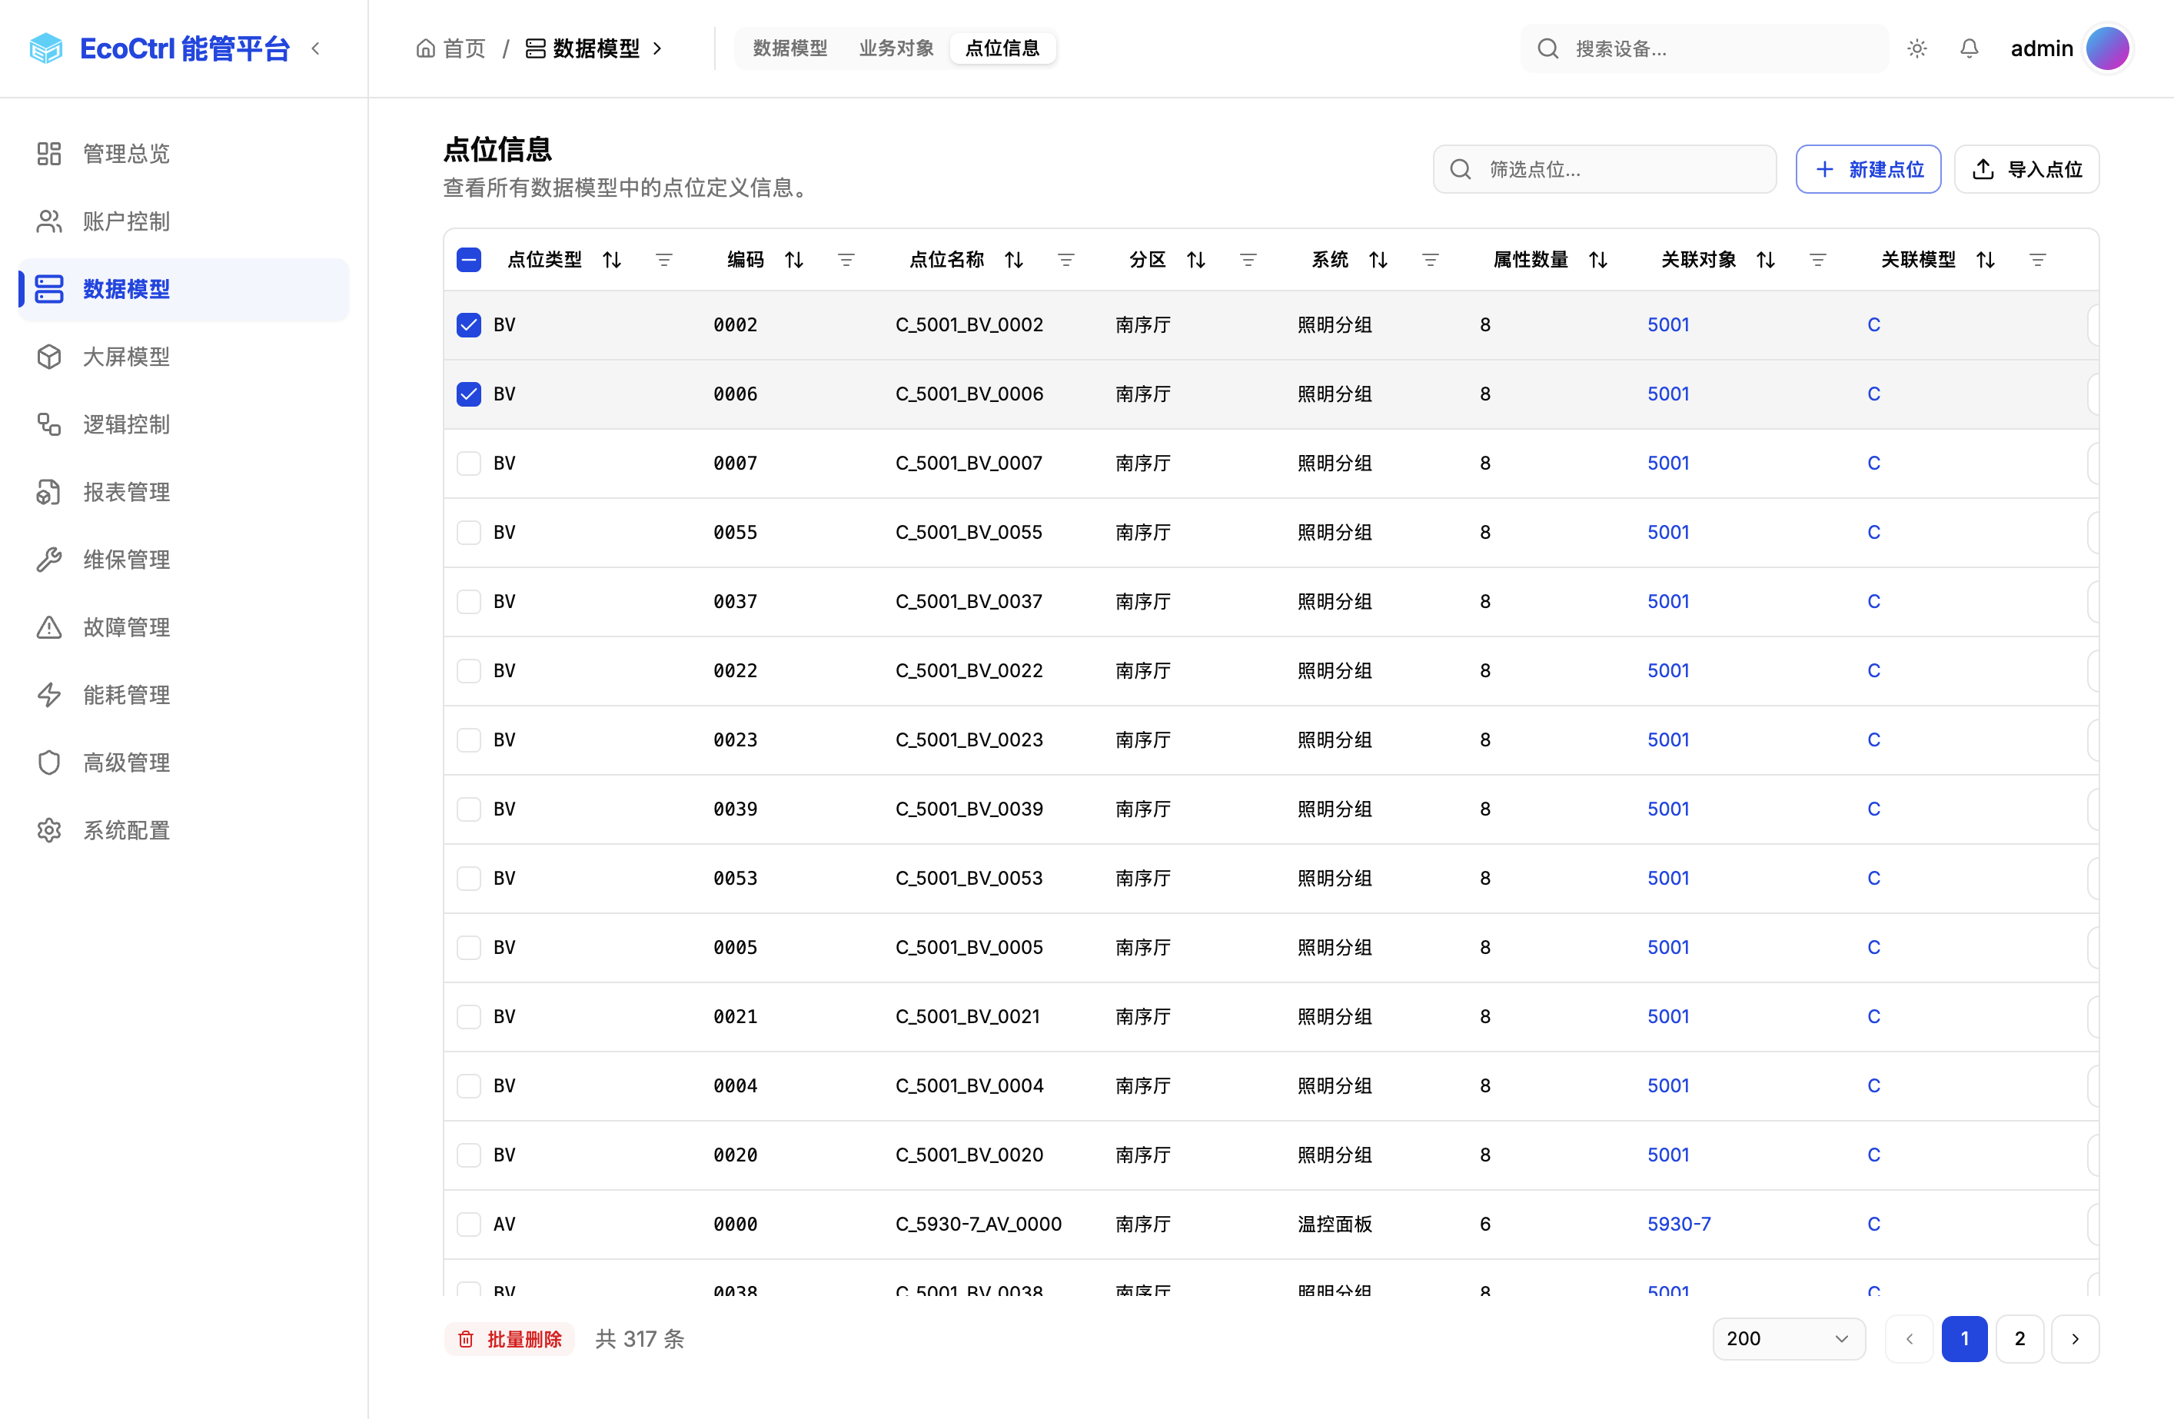2174x1419 pixels.
Task: Click current page 1 button
Action: pyautogui.click(x=1964, y=1338)
